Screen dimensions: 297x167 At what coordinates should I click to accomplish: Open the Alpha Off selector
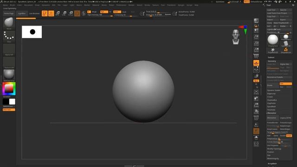click(x=9, y=50)
